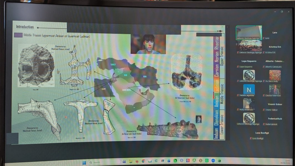This screenshot has width=295, height=166.
Task: Click FedericaMulè's muted microphone icon
Action: 264,124
